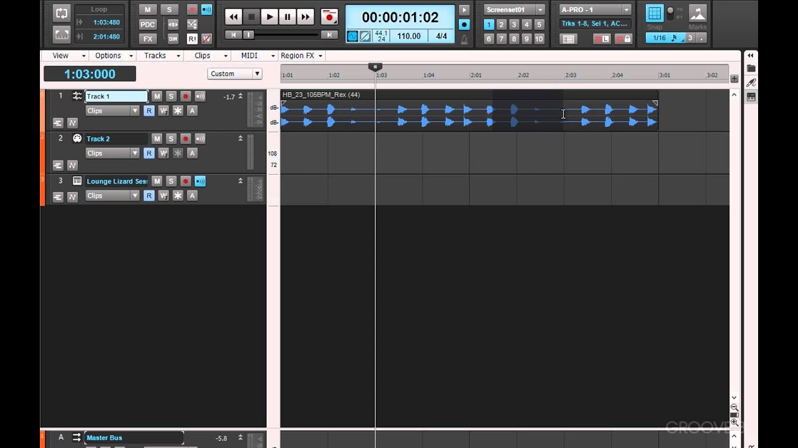Start playback with the Play button
The width and height of the screenshot is (798, 448).
coord(269,17)
